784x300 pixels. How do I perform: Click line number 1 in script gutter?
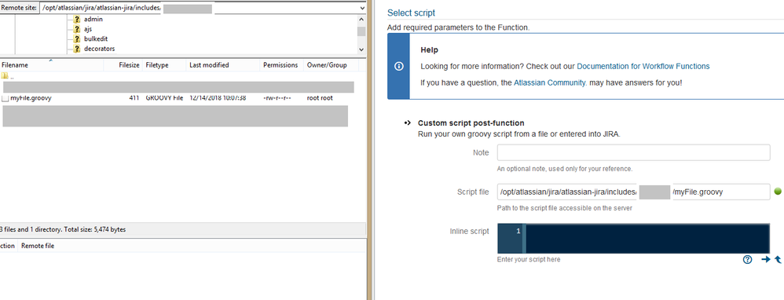coord(518,231)
